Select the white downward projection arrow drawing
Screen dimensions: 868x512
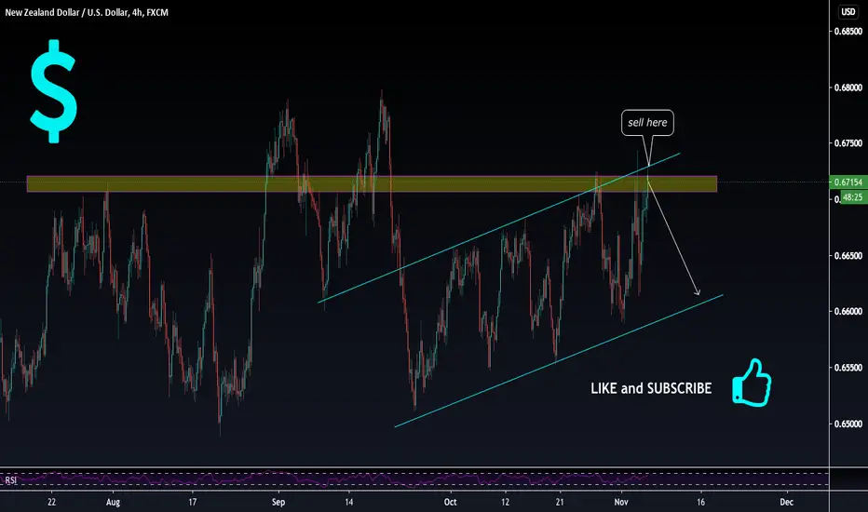coord(674,239)
